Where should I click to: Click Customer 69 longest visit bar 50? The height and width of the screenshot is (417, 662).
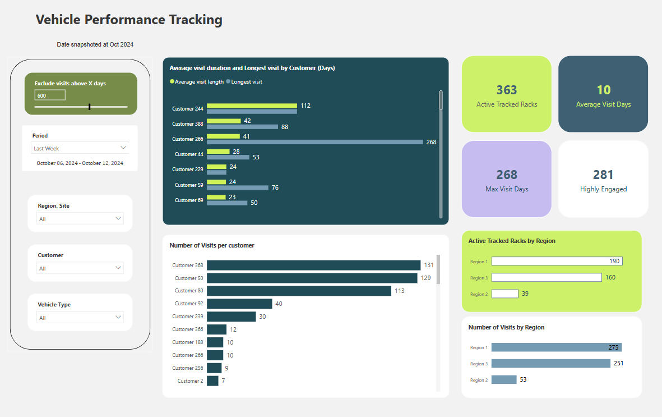click(x=227, y=203)
